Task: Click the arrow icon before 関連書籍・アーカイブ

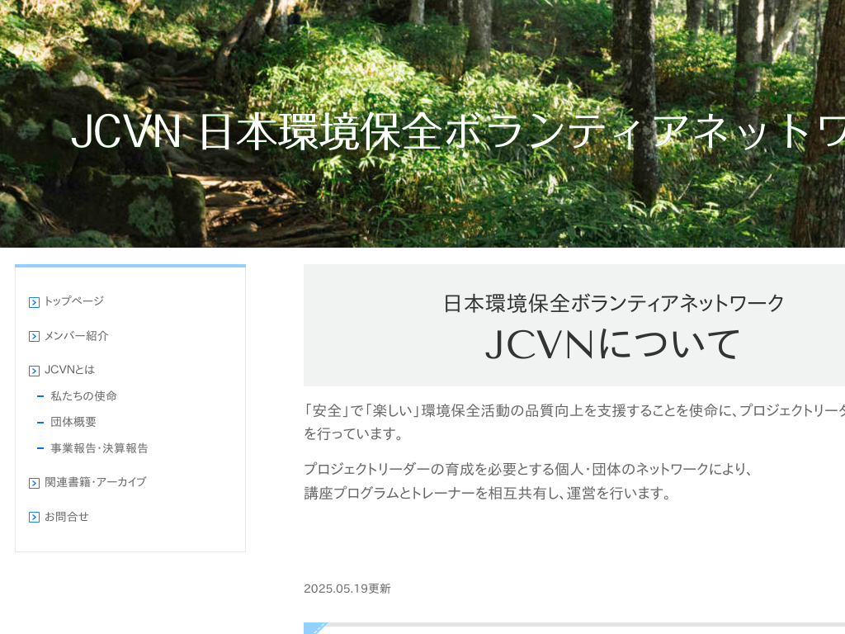Action: coord(34,482)
